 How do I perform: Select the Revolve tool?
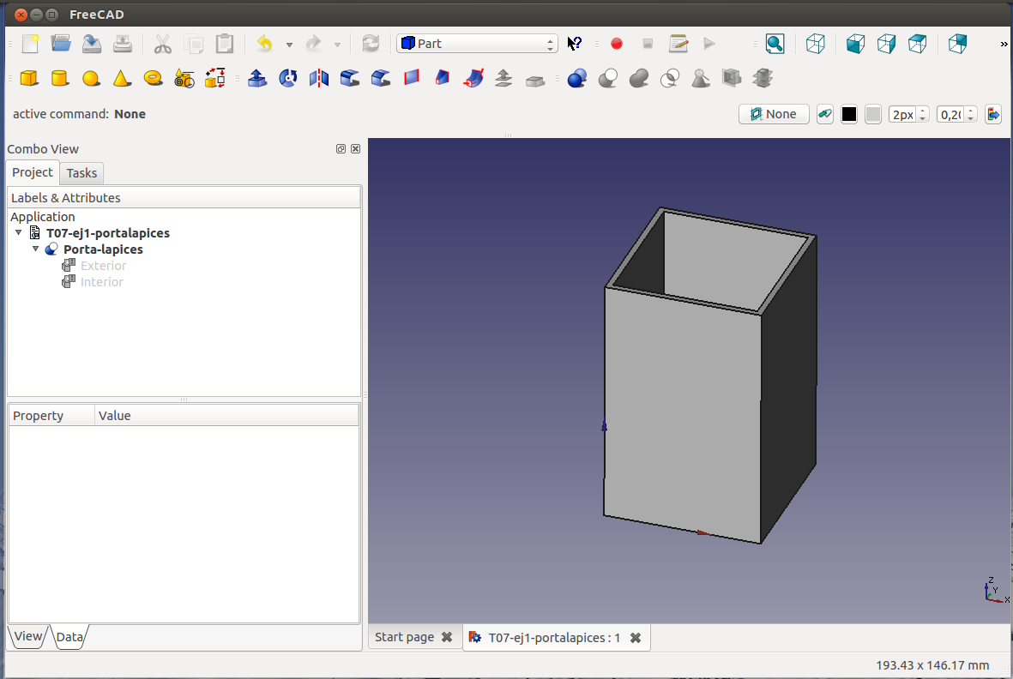pos(288,79)
